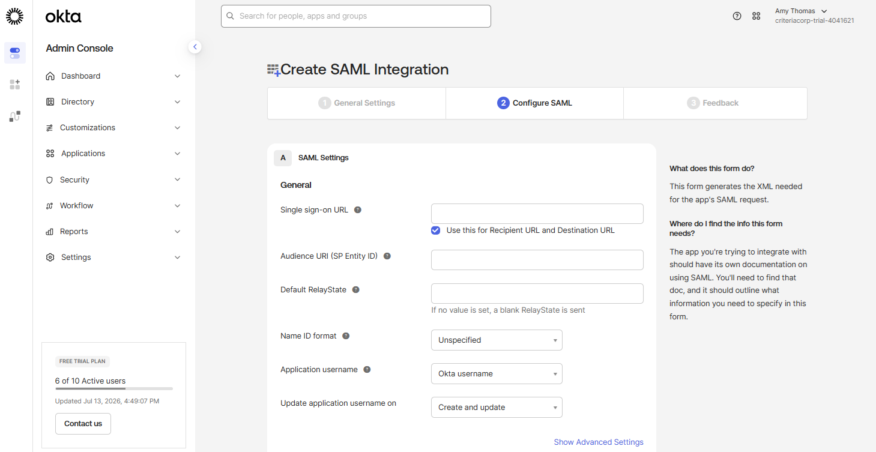The width and height of the screenshot is (876, 452).
Task: Focus the Default RelayState input field
Action: (x=537, y=294)
